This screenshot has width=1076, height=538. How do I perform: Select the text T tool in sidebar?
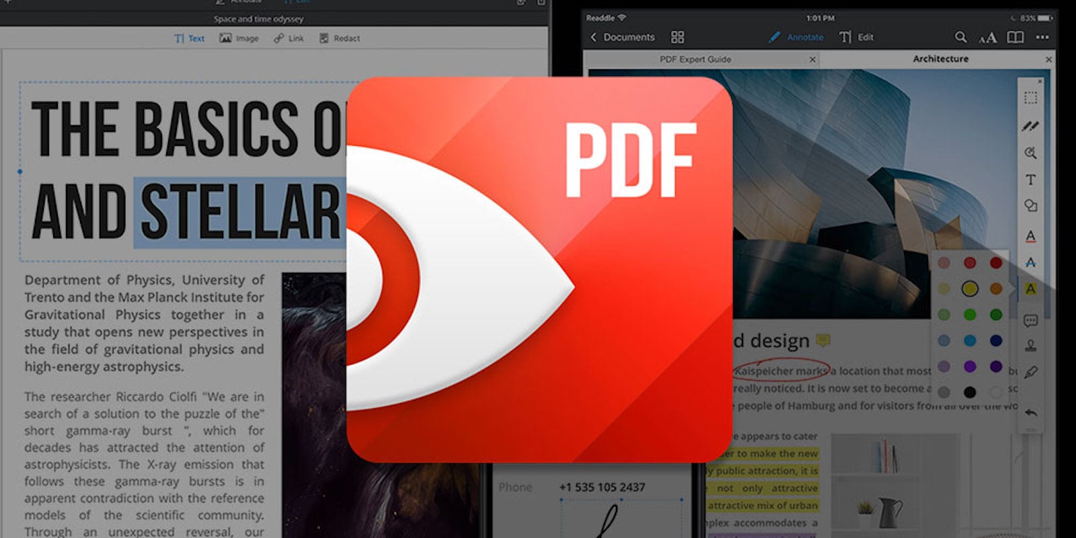[1030, 180]
